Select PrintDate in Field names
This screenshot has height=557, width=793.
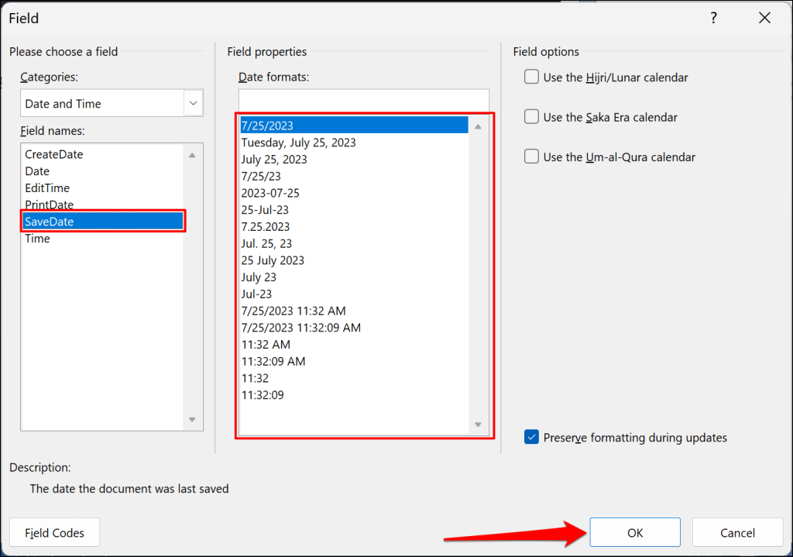pyautogui.click(x=50, y=205)
